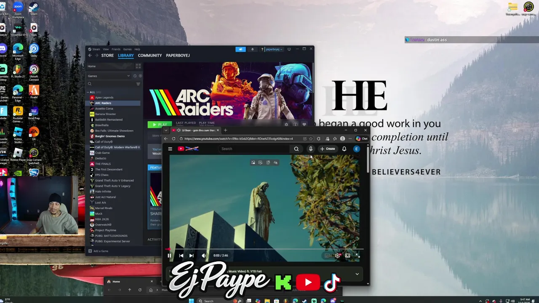The image size is (539, 303).
Task: Toggle ready-to-play filter in Steam sidebar
Action: coord(140,76)
